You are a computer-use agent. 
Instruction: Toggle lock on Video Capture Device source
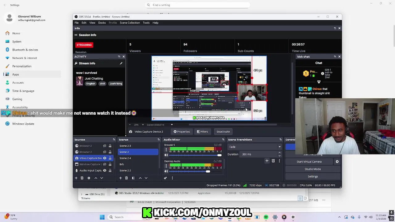110,158
